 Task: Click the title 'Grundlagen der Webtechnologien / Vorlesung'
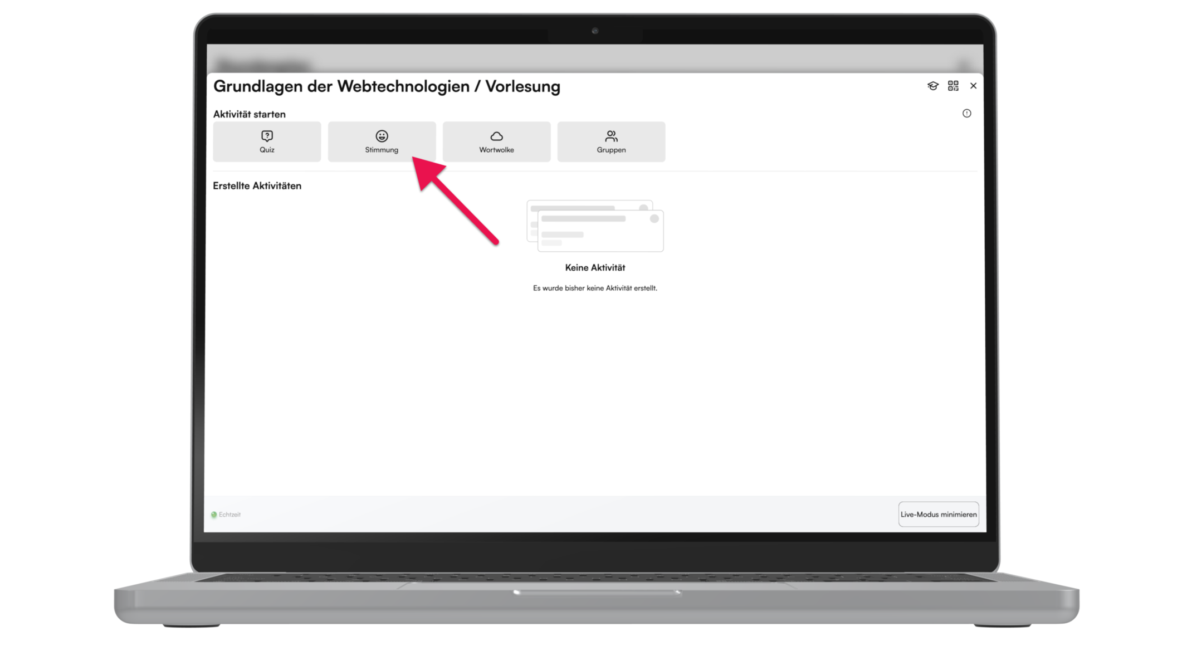pos(387,86)
